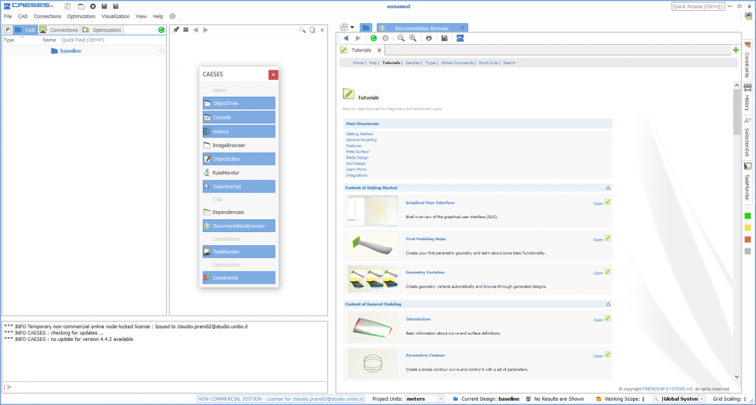Image resolution: width=756 pixels, height=405 pixels.
Task: Open the Project Units meters dropdown
Action: coord(441,399)
